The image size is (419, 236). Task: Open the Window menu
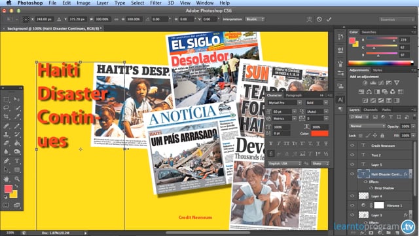pos(204,3)
